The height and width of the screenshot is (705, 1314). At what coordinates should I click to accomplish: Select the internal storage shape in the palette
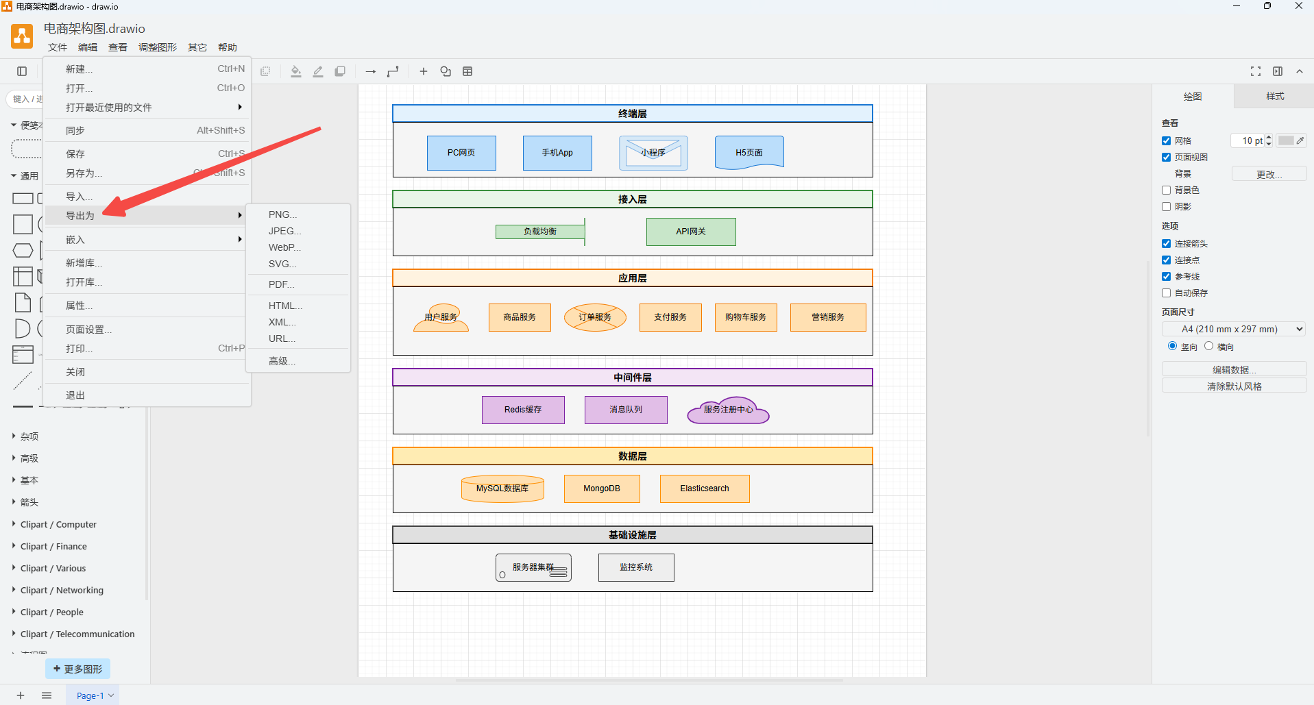point(23,276)
